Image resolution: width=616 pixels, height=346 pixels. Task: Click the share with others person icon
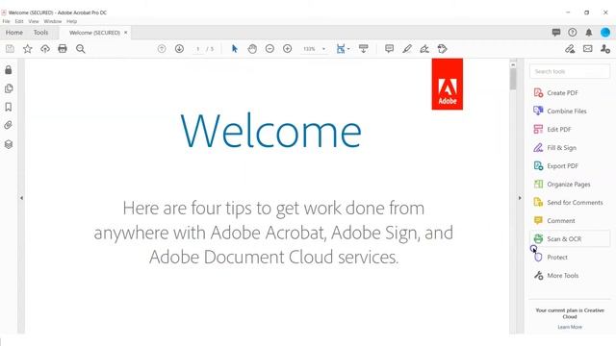coord(605,49)
